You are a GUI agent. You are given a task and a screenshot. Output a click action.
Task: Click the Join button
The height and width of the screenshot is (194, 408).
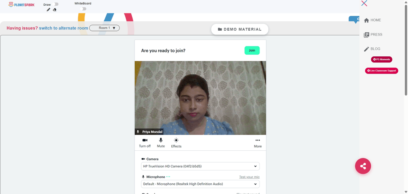pyautogui.click(x=252, y=50)
